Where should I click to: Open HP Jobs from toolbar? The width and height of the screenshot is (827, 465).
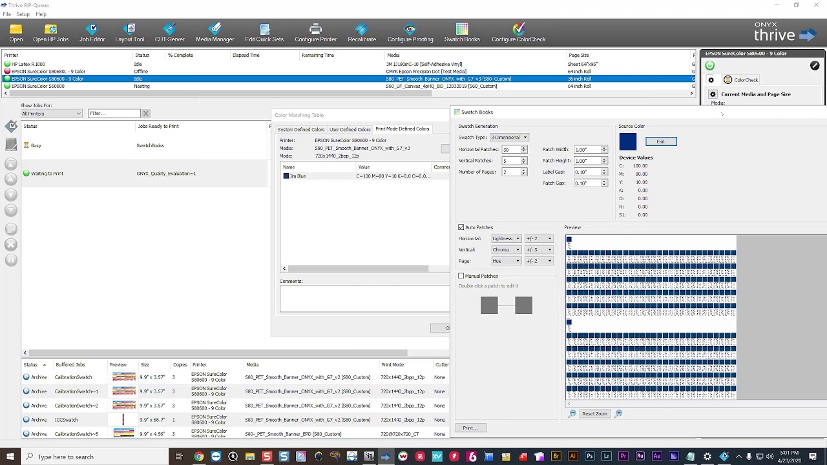tap(50, 33)
